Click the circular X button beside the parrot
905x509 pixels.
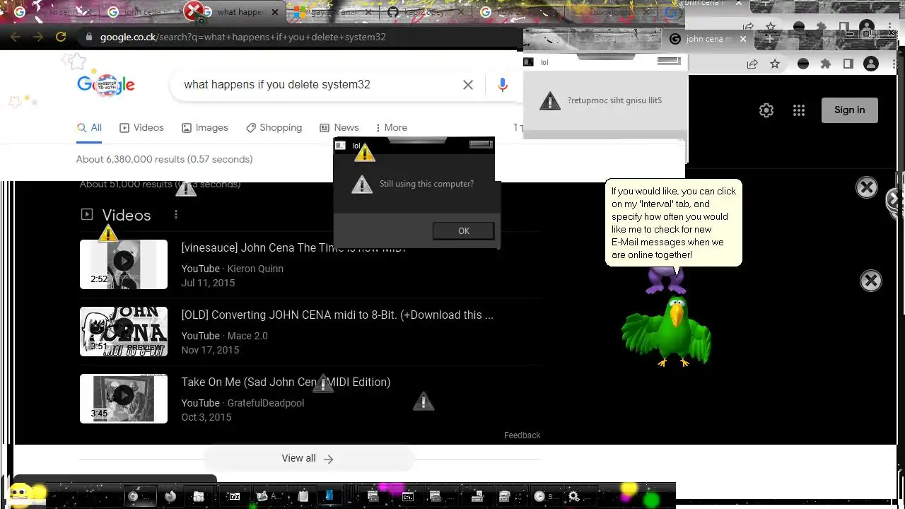tap(870, 281)
